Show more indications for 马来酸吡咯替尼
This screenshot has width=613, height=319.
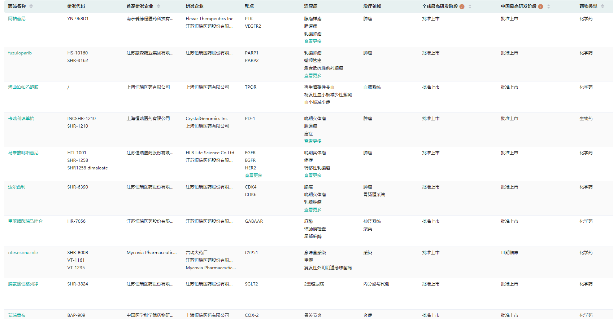313,176
